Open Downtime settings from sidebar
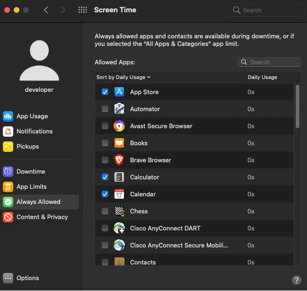This screenshot has height=291, width=307. coord(31,172)
